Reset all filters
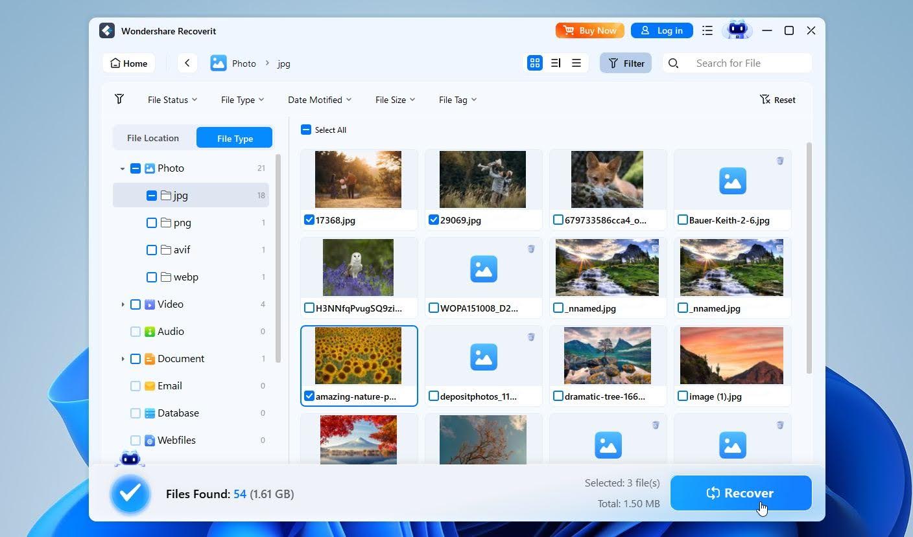This screenshot has width=913, height=537. 777,100
